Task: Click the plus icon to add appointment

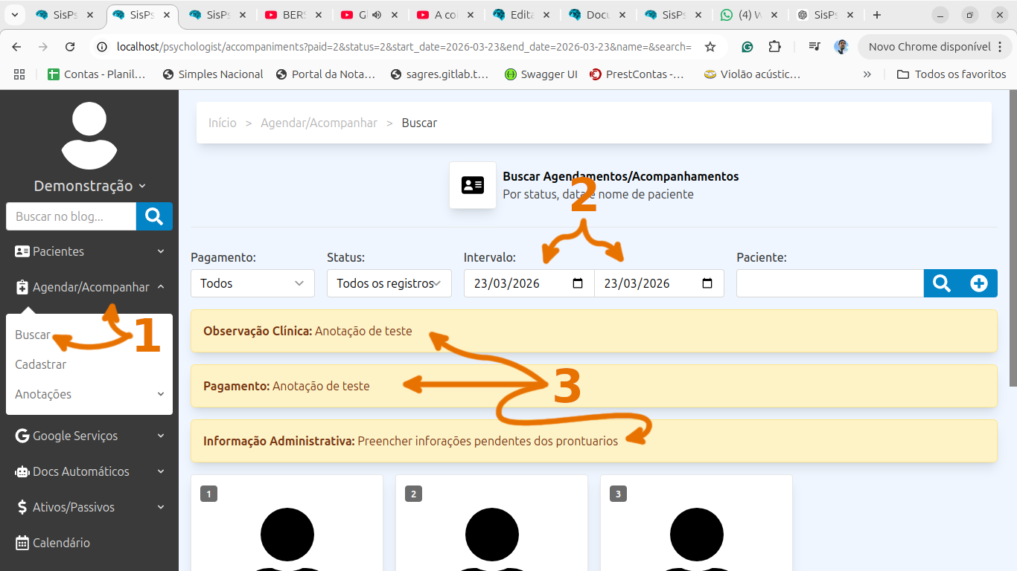Action: [x=979, y=283]
